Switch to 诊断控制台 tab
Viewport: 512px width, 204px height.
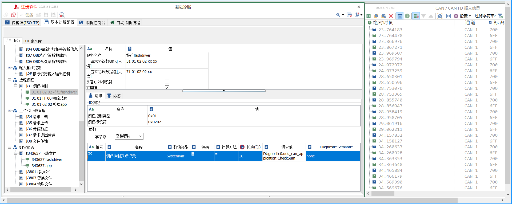tap(92, 23)
